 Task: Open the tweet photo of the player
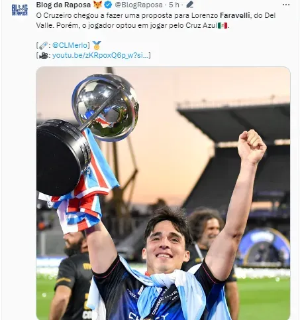click(163, 193)
